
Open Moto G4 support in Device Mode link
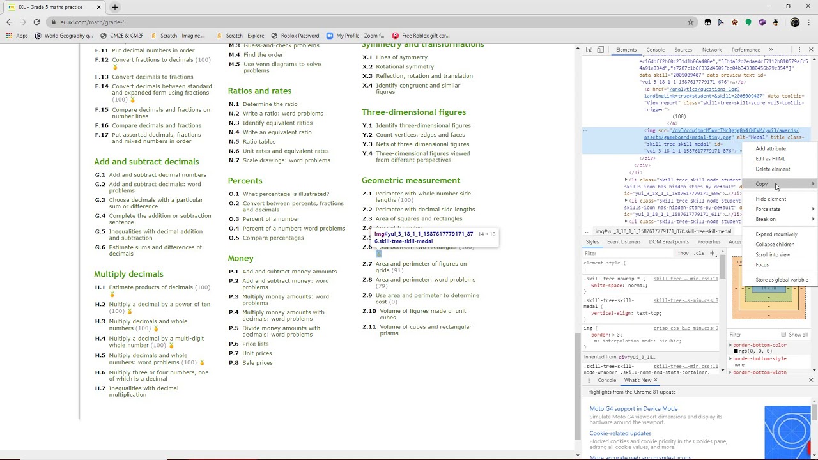pos(633,409)
